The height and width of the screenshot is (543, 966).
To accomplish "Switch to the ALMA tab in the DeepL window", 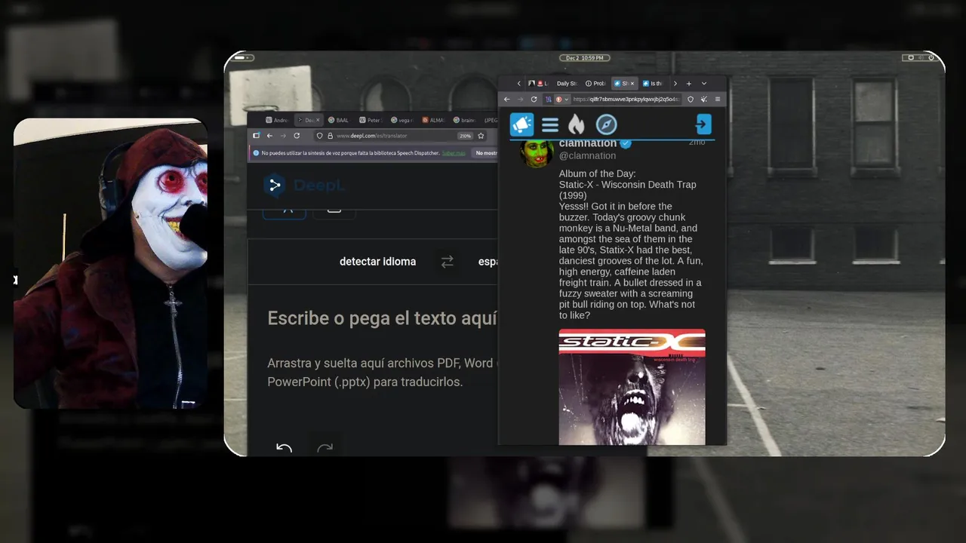I will [433, 120].
